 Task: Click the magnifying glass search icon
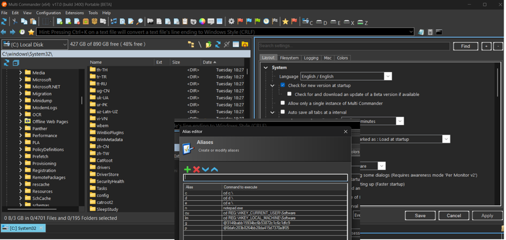[x=139, y=21]
